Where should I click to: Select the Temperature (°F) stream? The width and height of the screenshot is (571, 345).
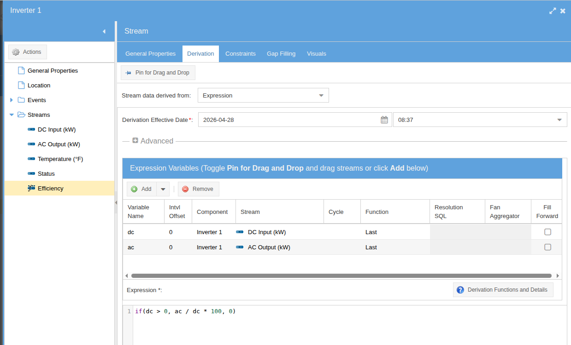tap(60, 159)
